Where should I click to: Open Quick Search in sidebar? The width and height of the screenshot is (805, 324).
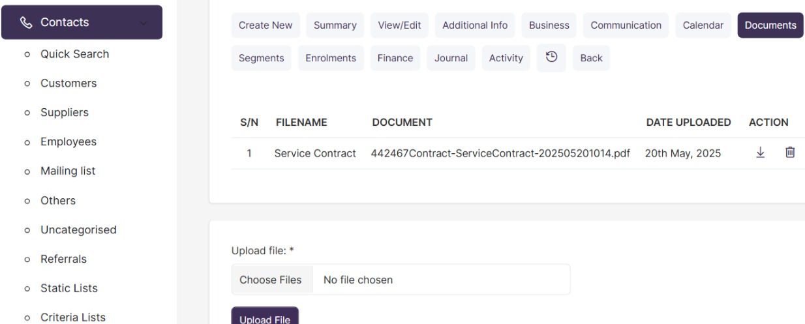74,54
